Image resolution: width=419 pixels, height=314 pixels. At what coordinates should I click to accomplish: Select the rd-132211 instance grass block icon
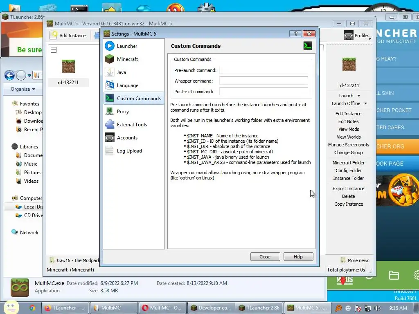(68, 66)
